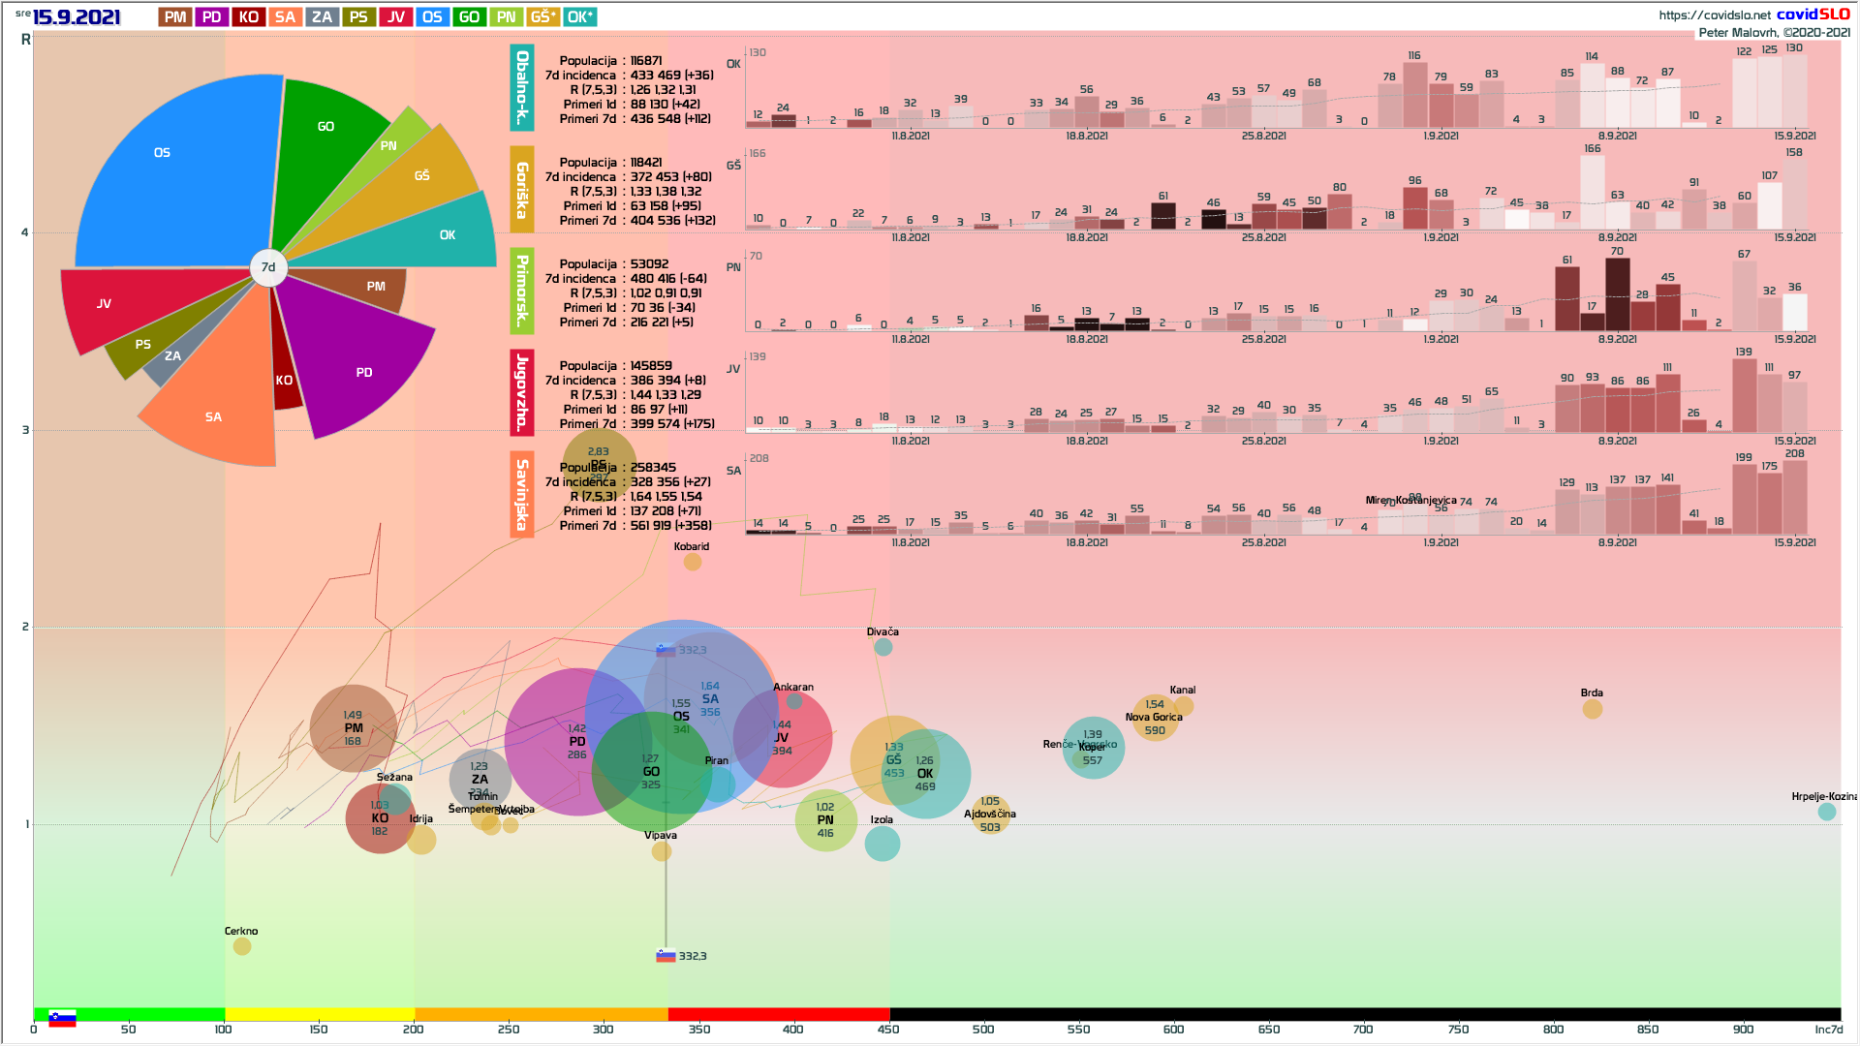Screen dimensions: 1860x1046
Task: Click the 7d center of the pie chart
Action: (x=268, y=267)
